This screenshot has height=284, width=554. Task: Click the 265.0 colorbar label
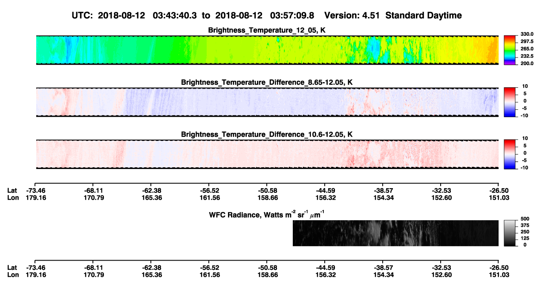(527, 49)
